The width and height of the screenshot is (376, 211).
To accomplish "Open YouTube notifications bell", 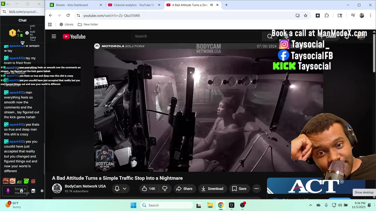I will (x=347, y=37).
